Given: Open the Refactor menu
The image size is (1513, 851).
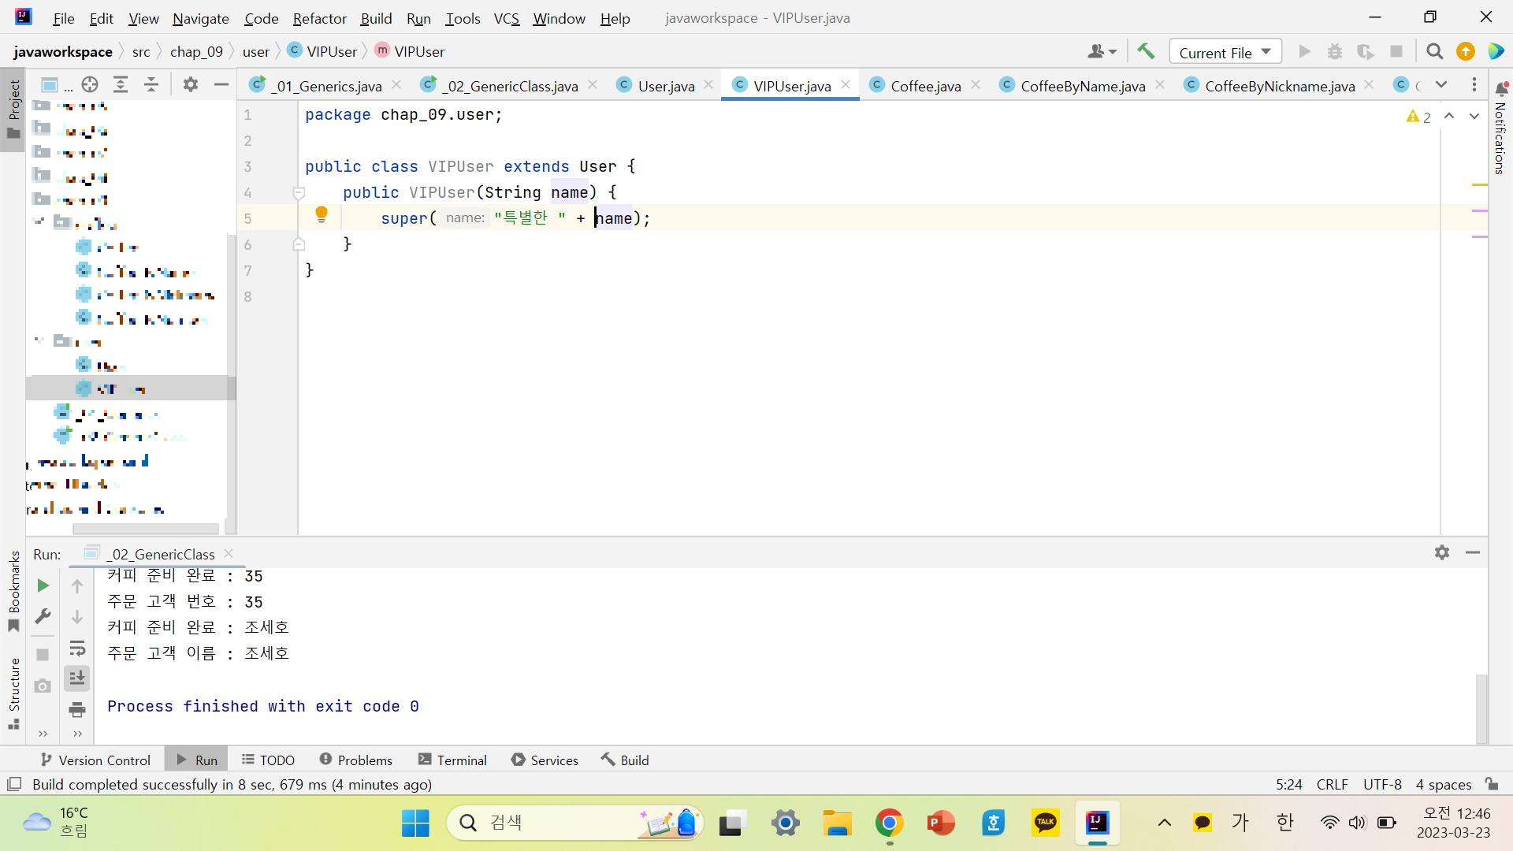Looking at the screenshot, I should (x=319, y=18).
